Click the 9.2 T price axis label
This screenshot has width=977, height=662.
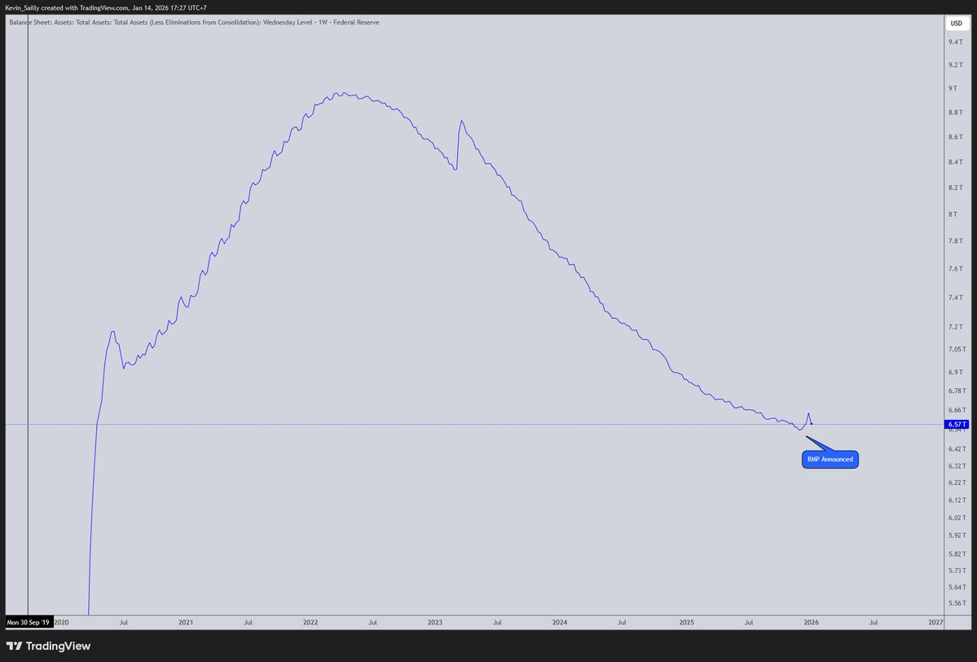[x=955, y=65]
